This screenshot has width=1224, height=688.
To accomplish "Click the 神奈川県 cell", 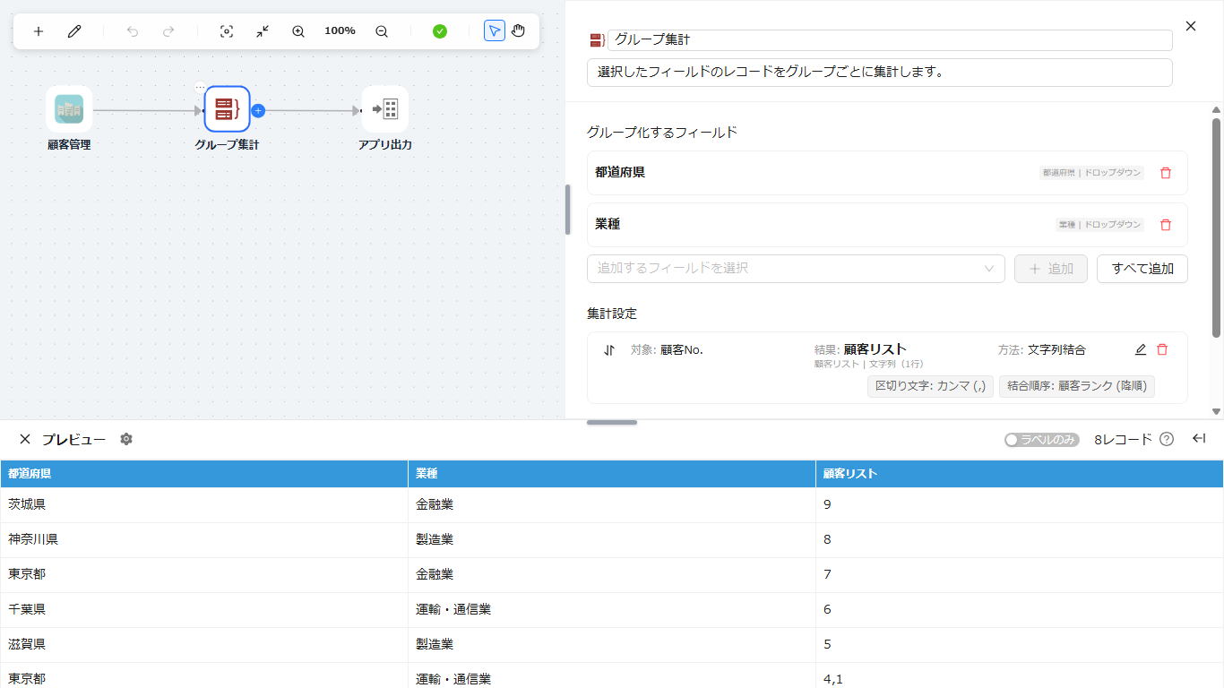I will tap(204, 540).
